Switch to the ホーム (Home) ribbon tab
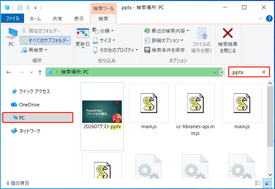The image size is (275, 189). (35, 19)
